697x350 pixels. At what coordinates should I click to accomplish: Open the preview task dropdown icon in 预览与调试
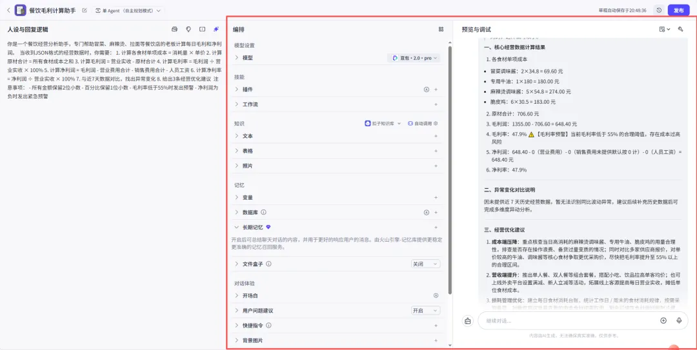click(665, 29)
